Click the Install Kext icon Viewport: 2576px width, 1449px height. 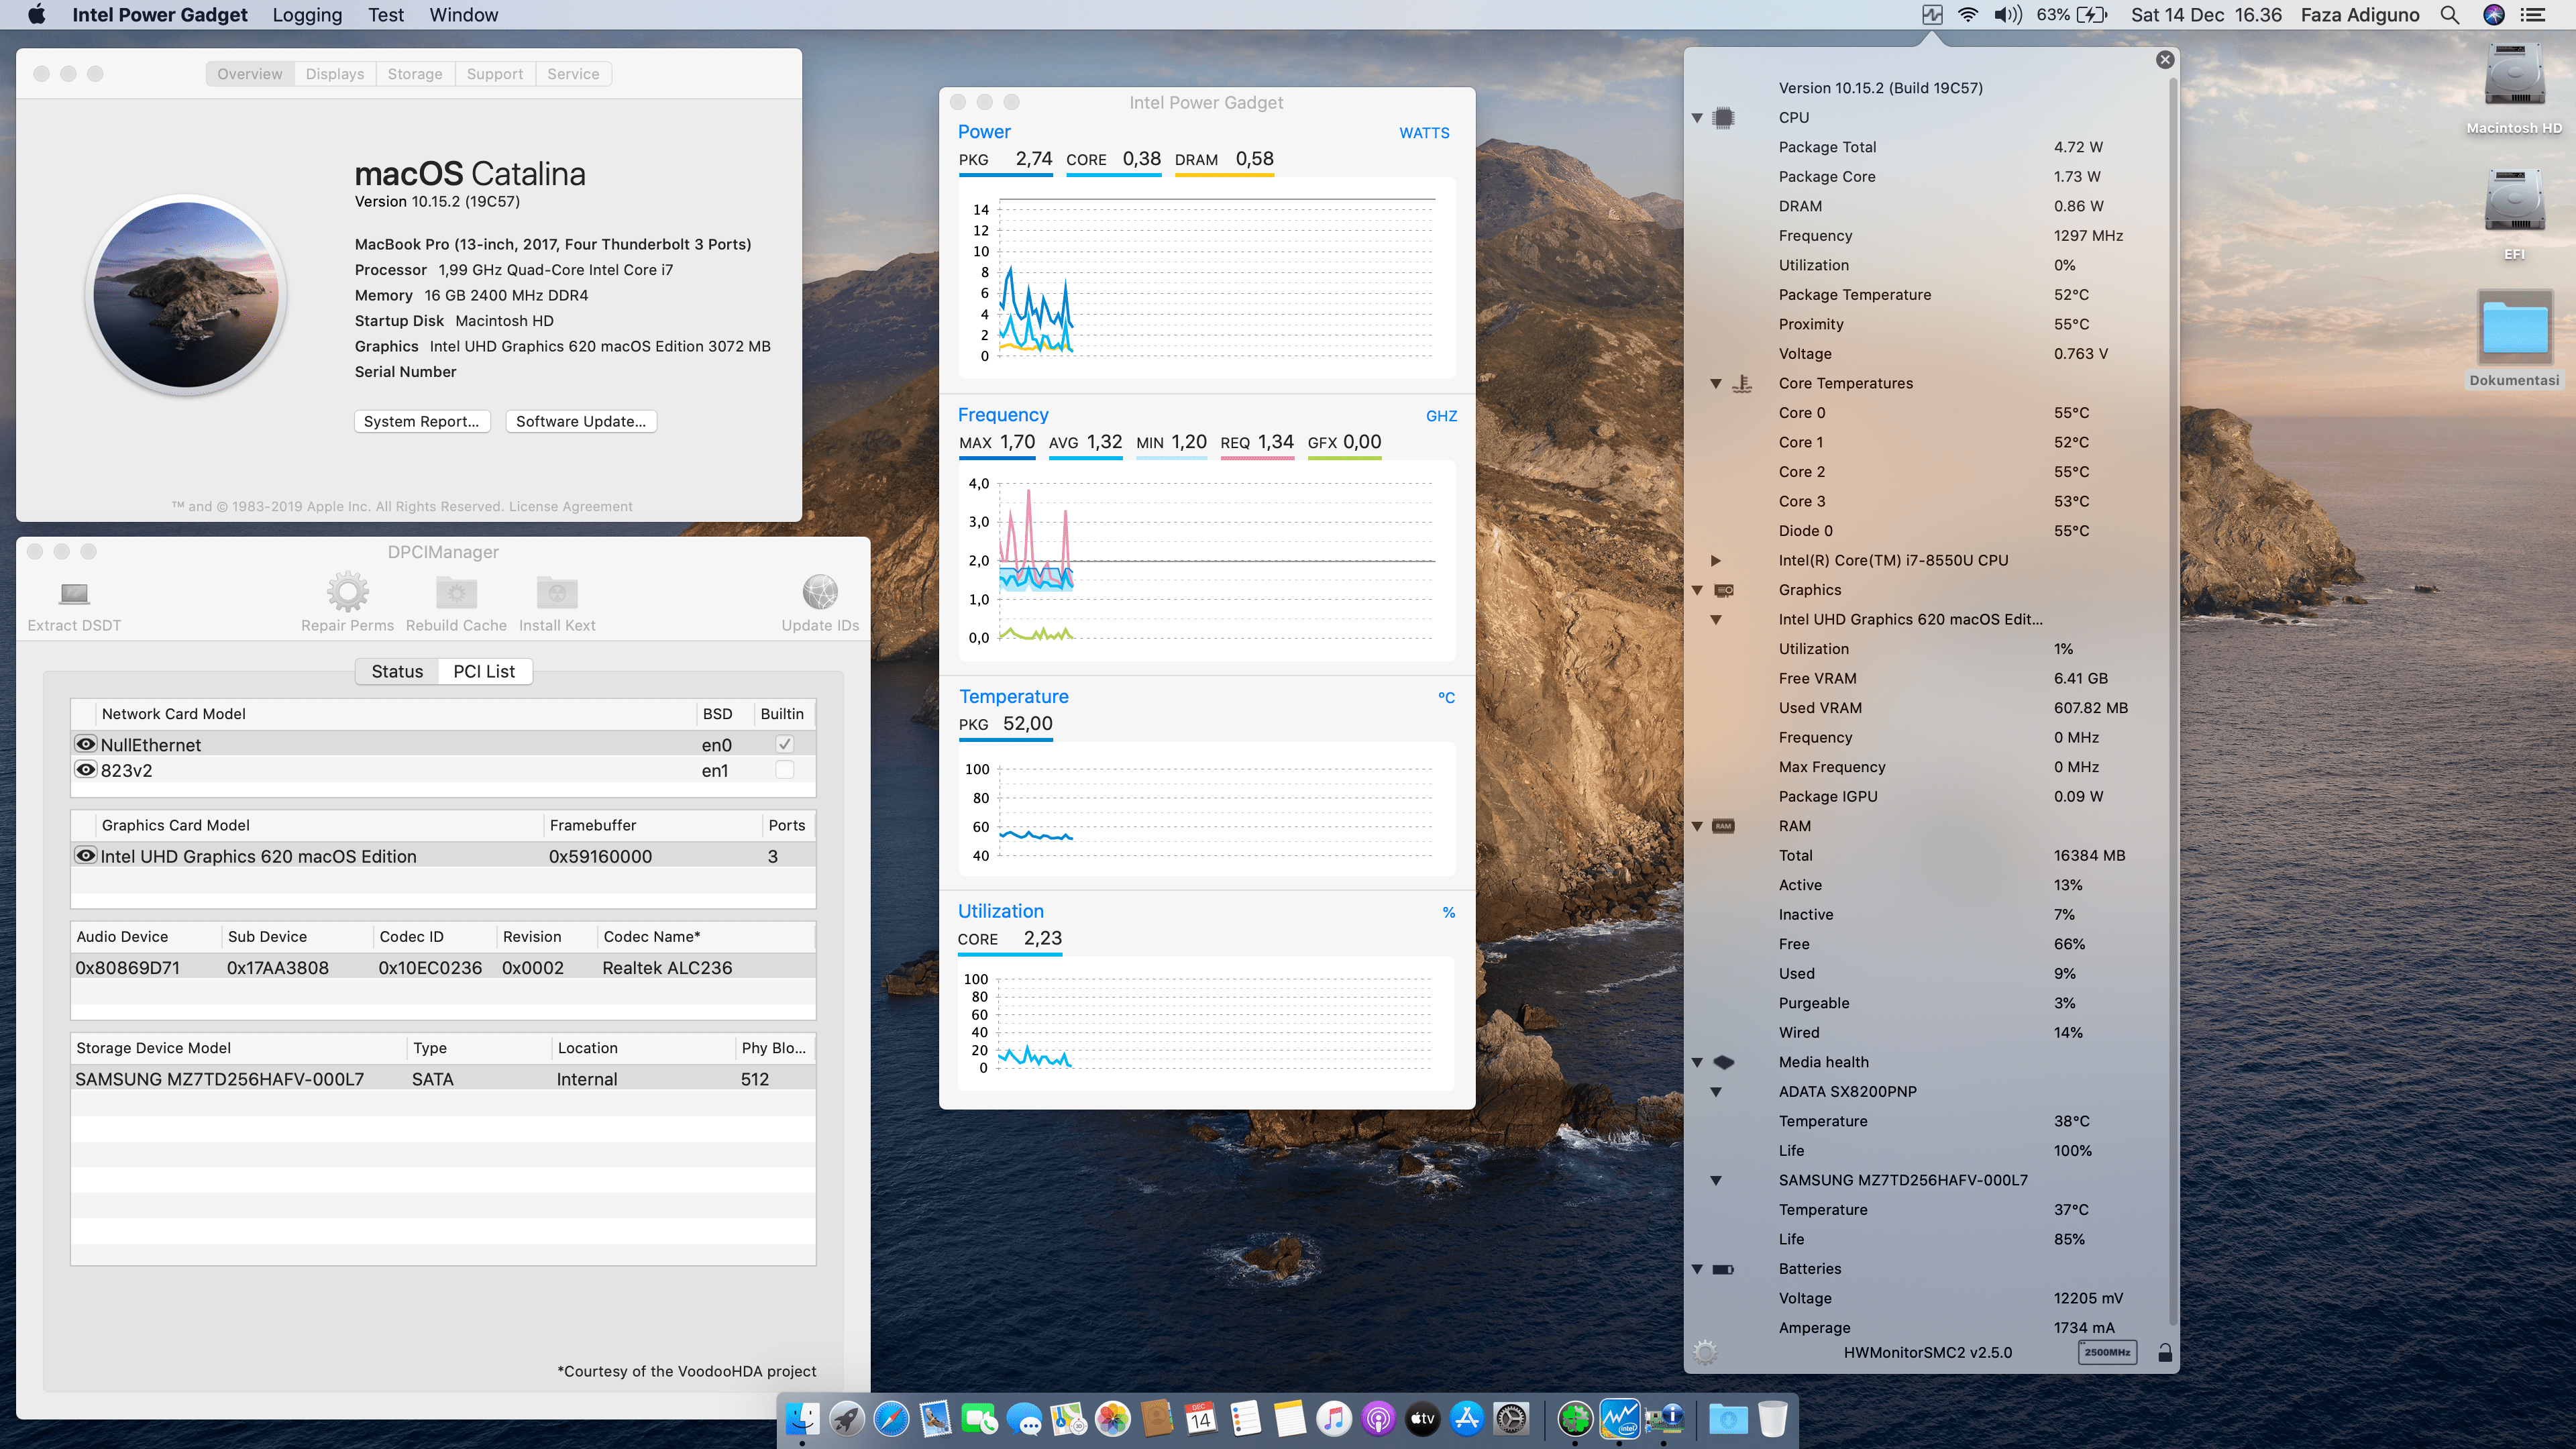click(556, 593)
